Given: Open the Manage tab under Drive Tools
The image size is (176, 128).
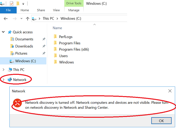Looking at the screenshot, I should pos(74,10).
